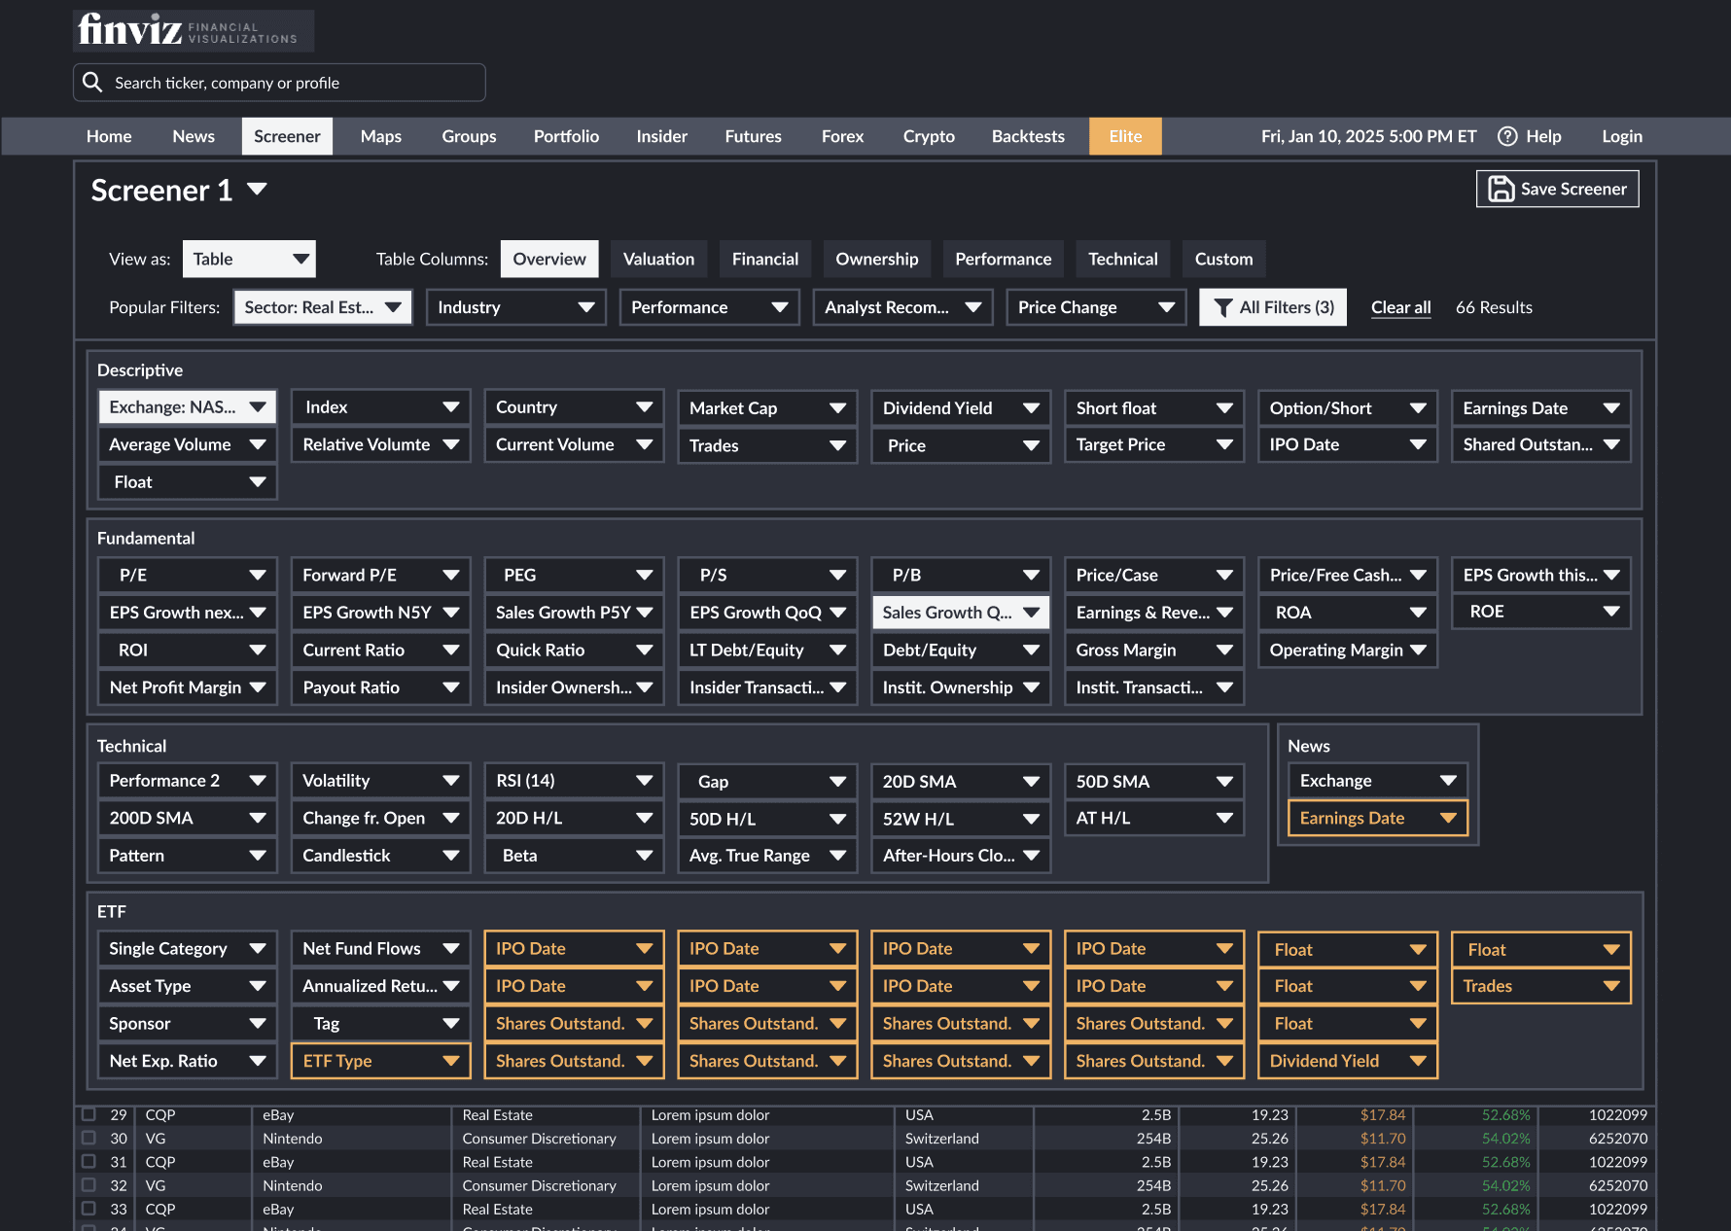The width and height of the screenshot is (1731, 1231).
Task: Open the Backtests navigation tab
Action: [x=1028, y=136]
